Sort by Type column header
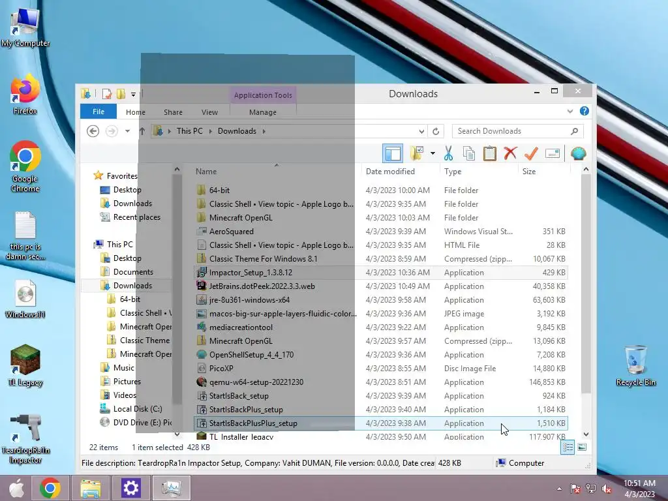This screenshot has height=501, width=668. point(453,172)
